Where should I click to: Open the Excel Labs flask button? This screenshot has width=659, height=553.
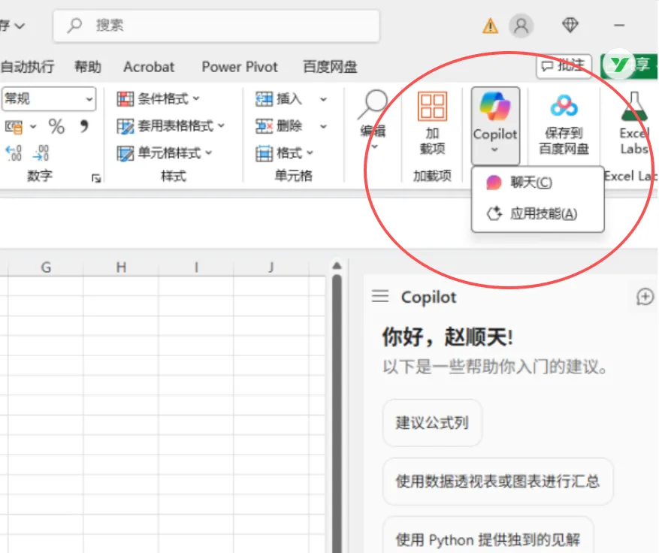click(633, 123)
